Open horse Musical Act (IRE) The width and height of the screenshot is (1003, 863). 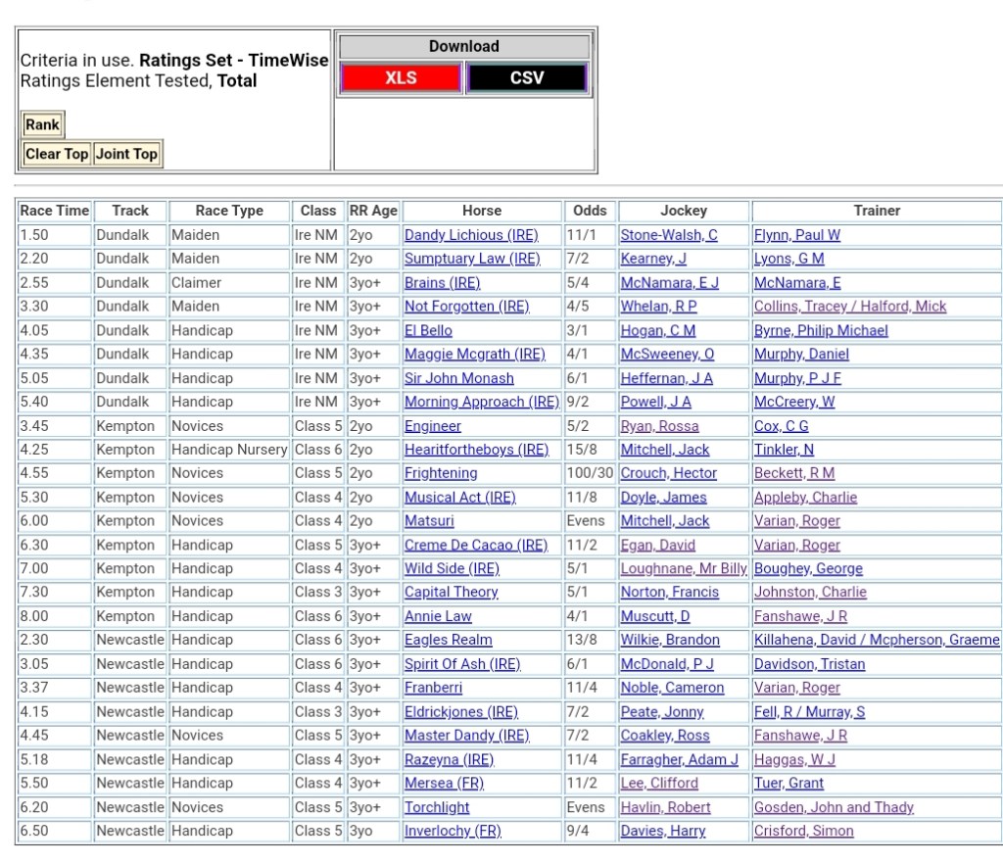[459, 498]
